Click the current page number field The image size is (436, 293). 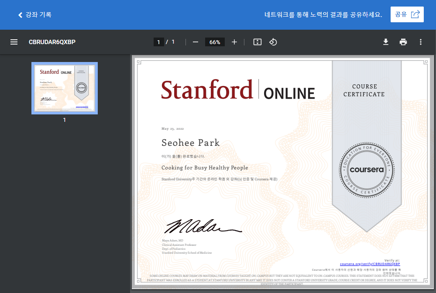[158, 42]
